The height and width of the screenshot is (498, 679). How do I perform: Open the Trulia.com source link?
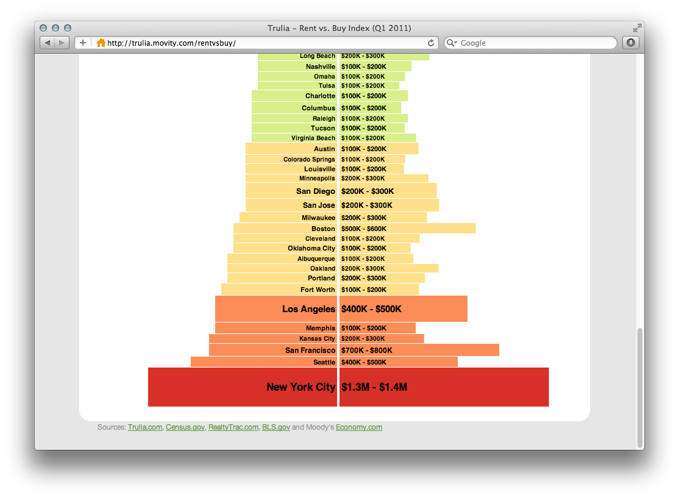145,427
